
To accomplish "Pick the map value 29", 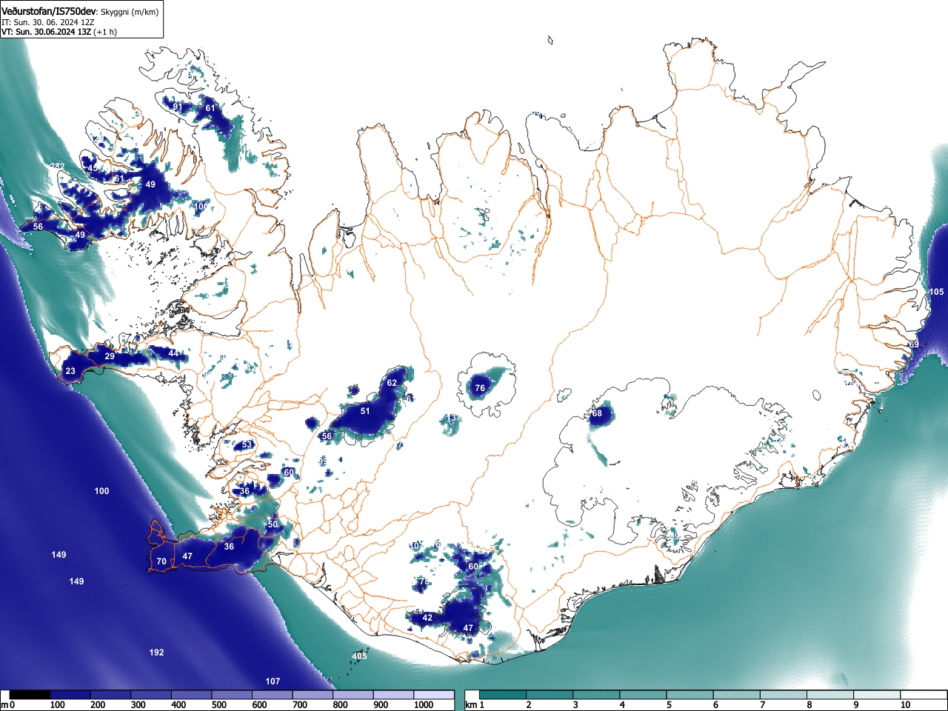I will tap(110, 356).
